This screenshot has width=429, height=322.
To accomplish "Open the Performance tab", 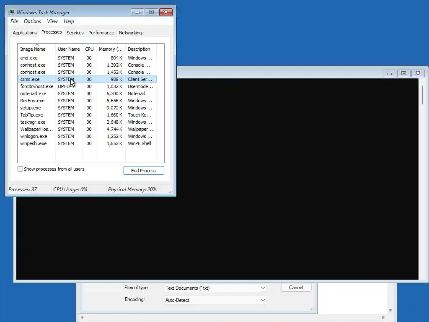I will (101, 33).
